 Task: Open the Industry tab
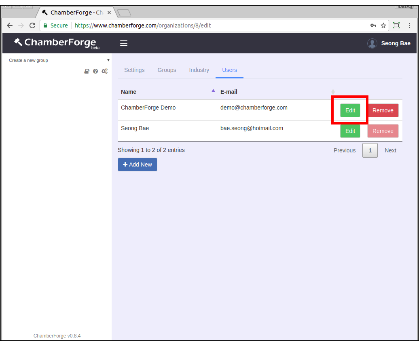tap(199, 70)
